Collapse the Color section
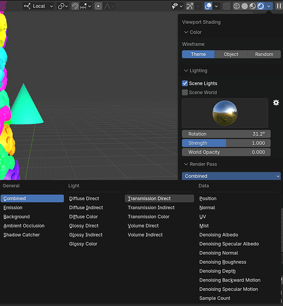283x306 pixels. [x=192, y=32]
